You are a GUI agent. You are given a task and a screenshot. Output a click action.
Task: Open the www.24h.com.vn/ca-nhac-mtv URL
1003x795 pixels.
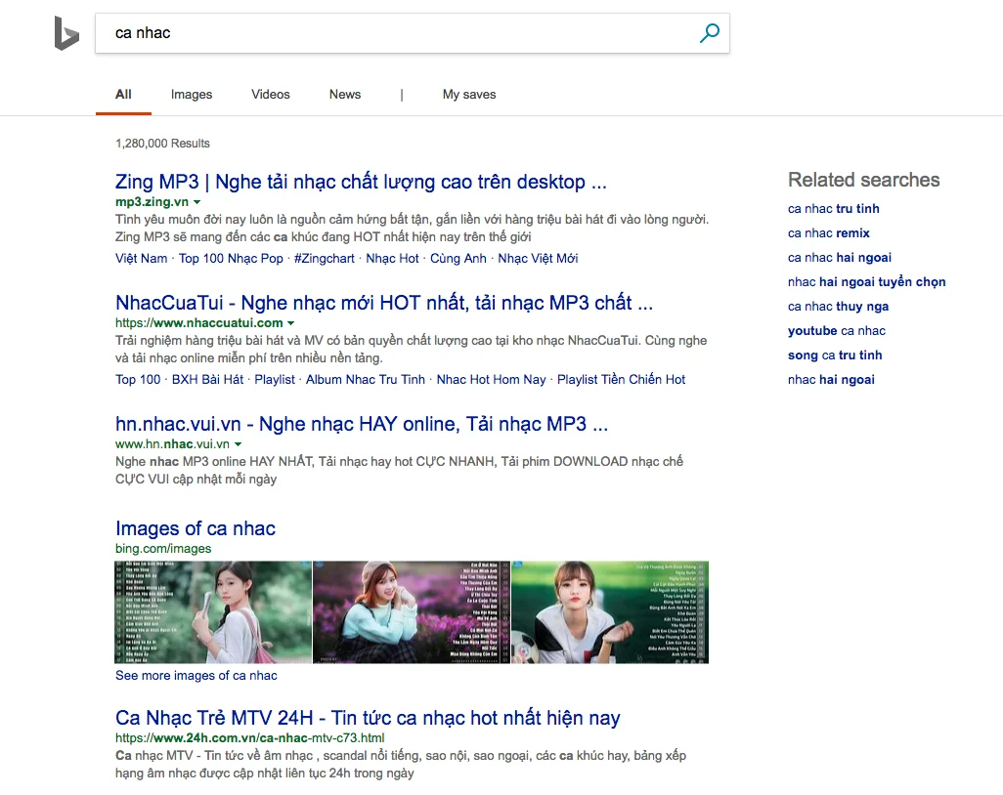[x=249, y=738]
